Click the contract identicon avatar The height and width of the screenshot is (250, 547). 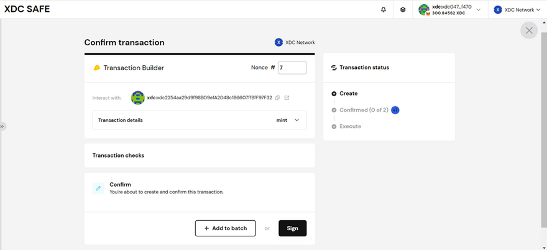click(138, 98)
